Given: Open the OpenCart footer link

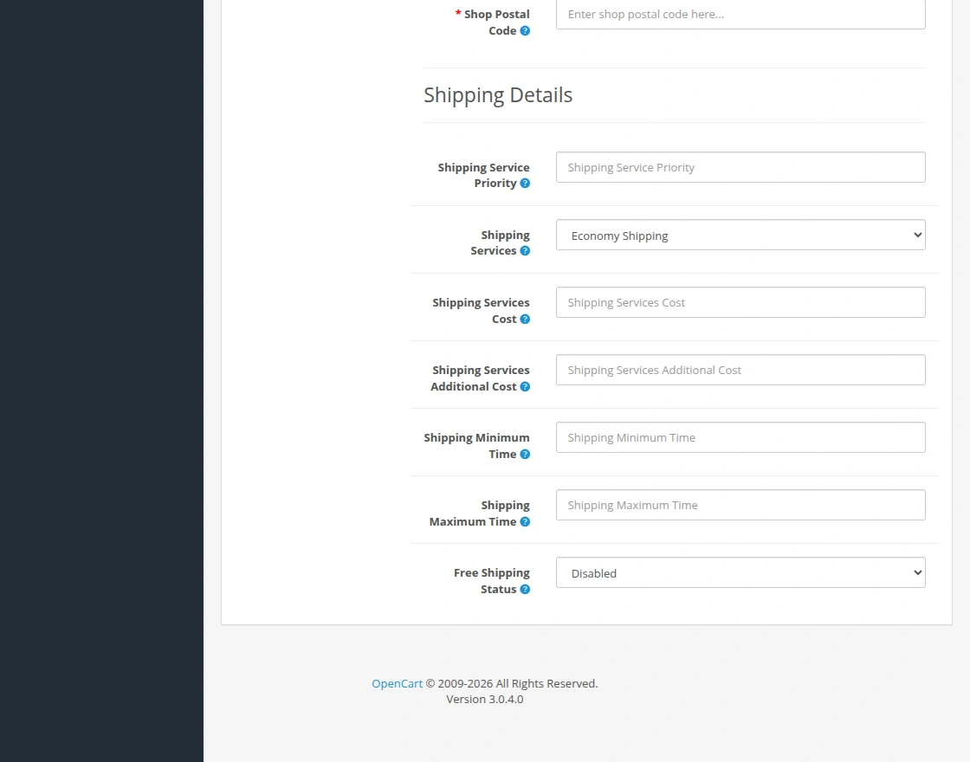Looking at the screenshot, I should tap(398, 683).
